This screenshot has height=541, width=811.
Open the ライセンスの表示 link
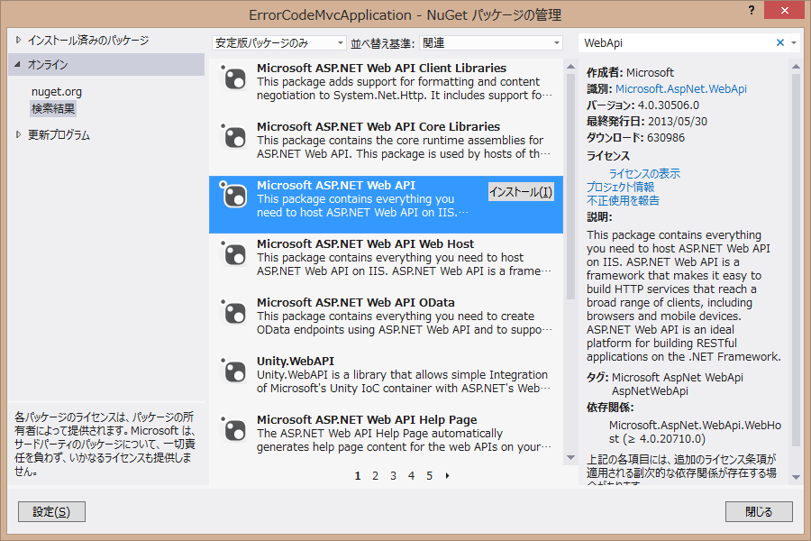point(647,172)
